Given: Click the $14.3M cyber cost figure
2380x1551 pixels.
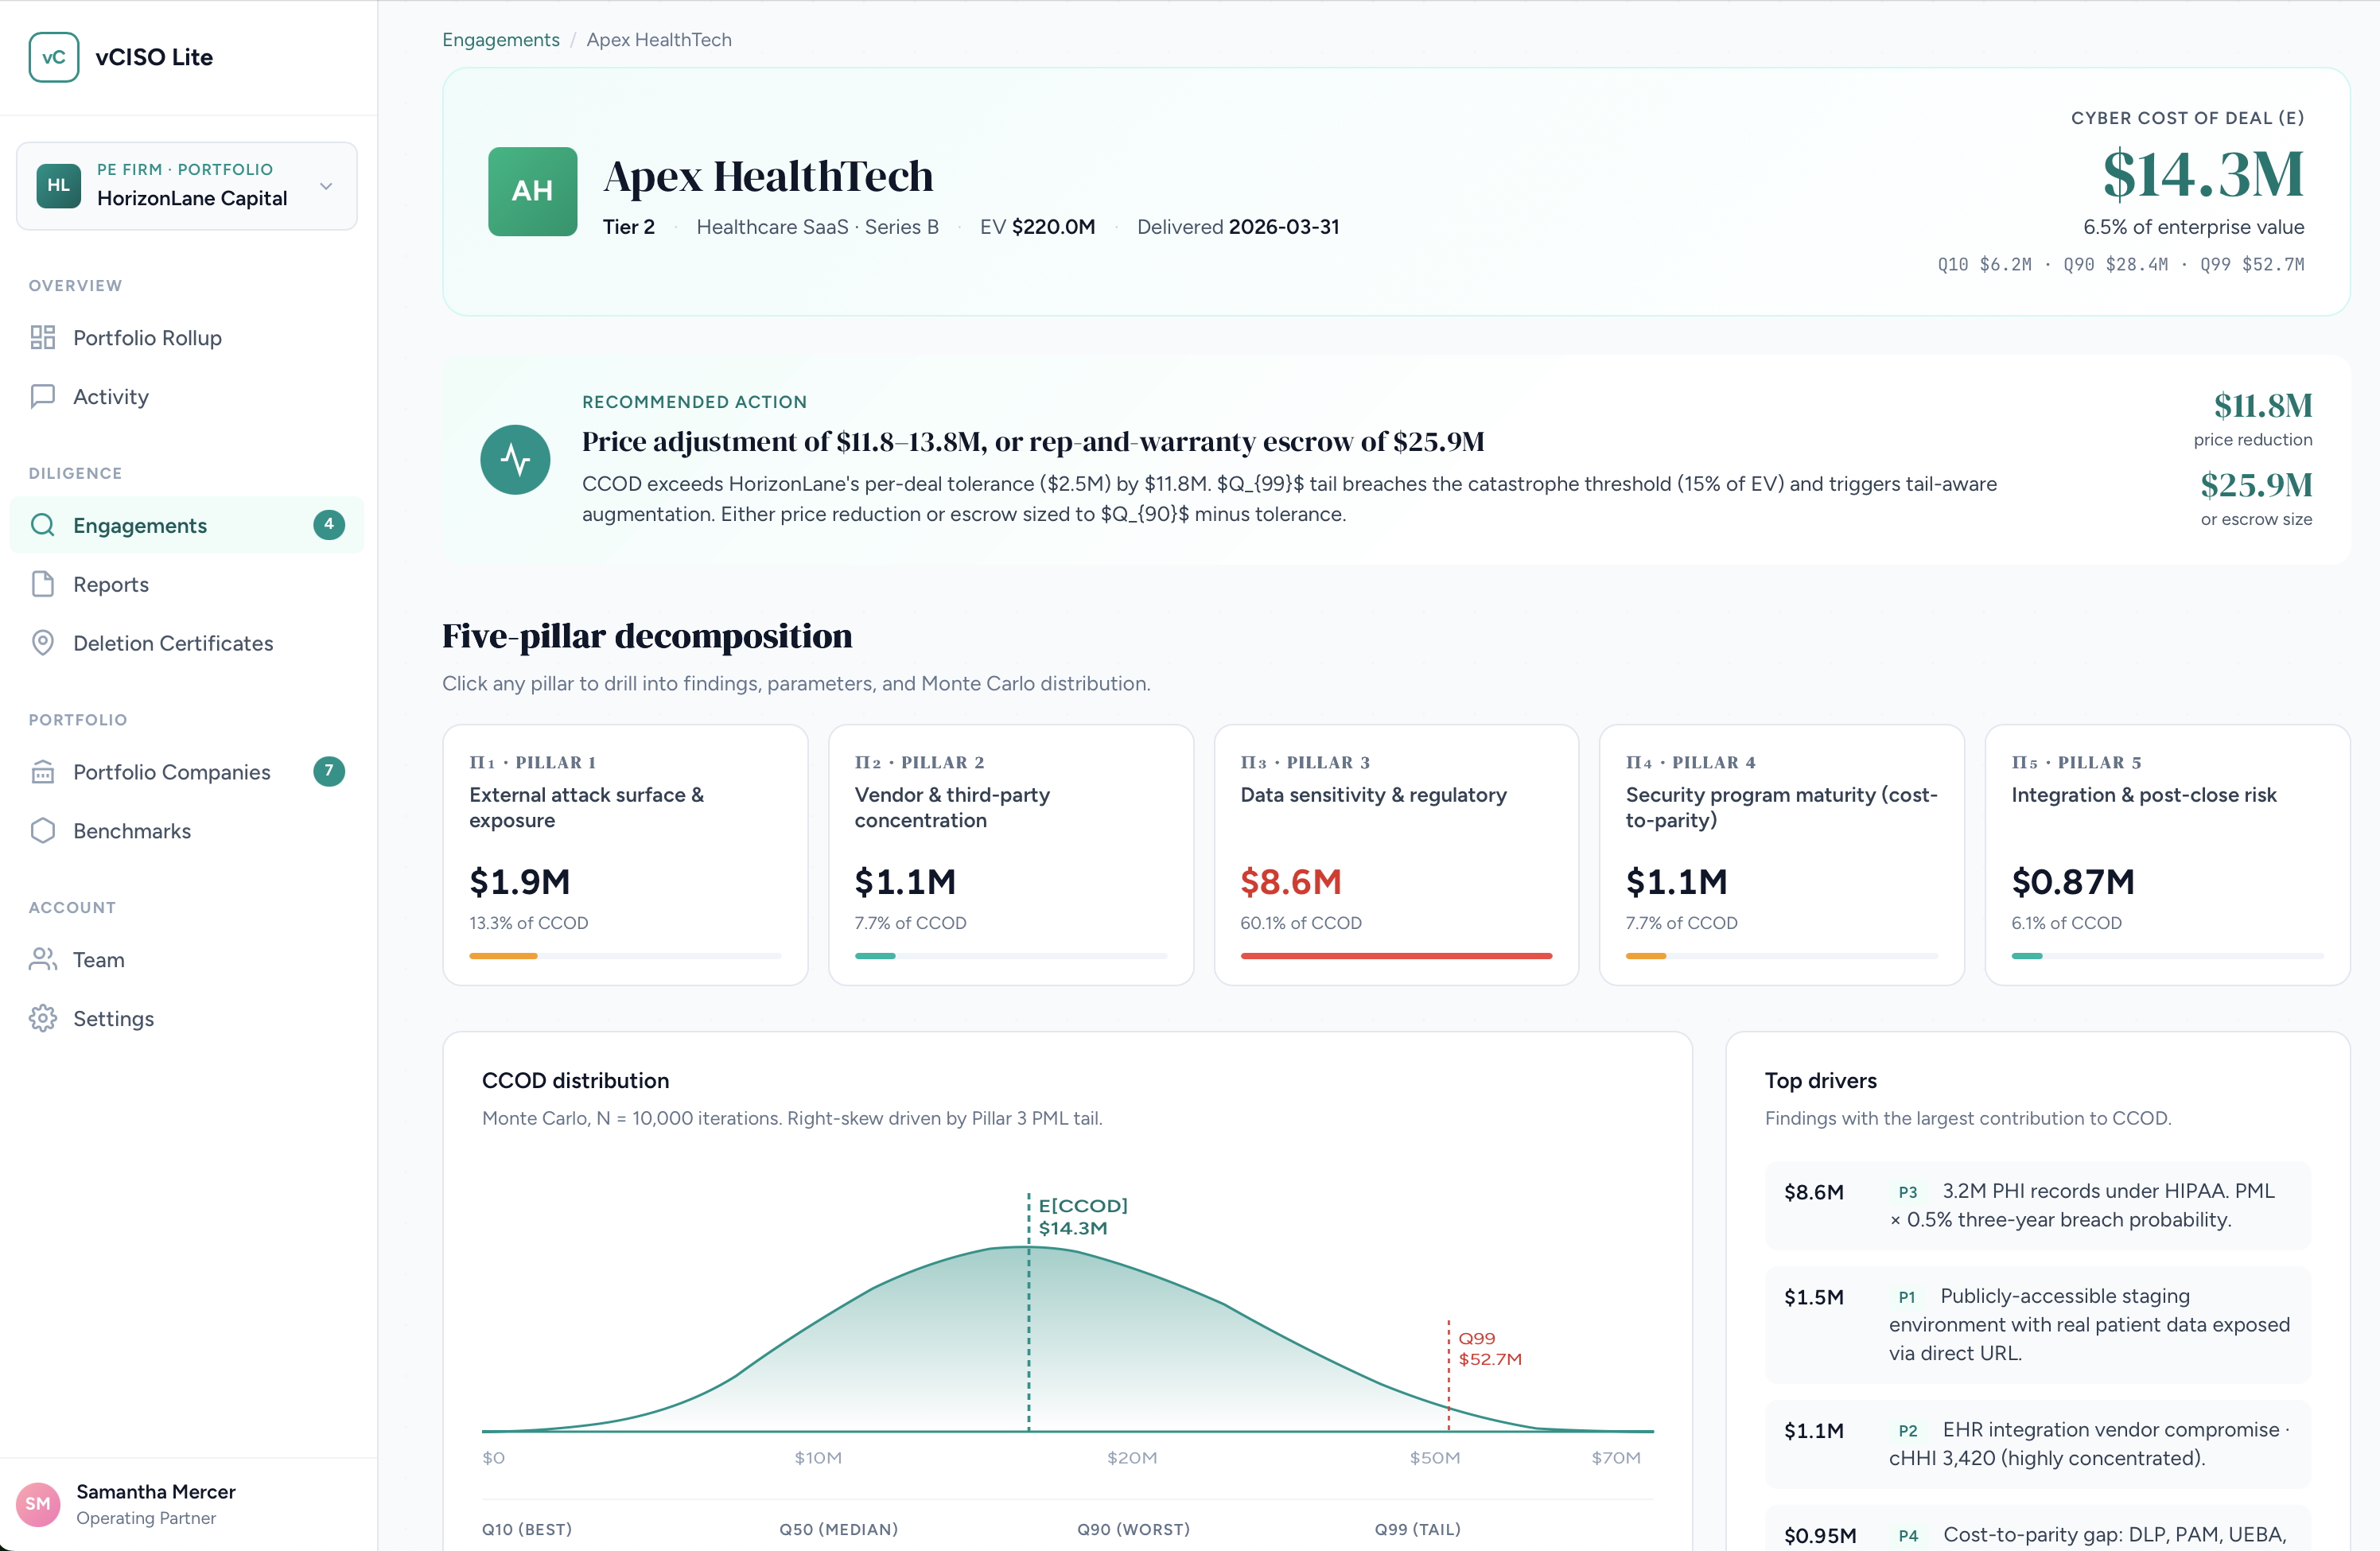Looking at the screenshot, I should 2203,174.
